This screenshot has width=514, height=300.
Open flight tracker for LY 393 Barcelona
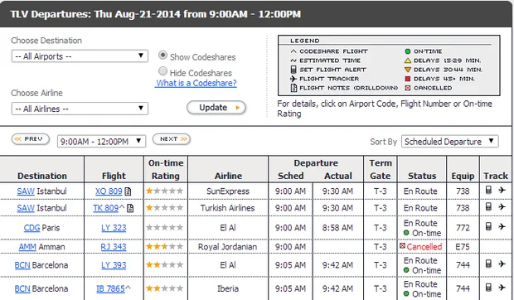[502, 264]
